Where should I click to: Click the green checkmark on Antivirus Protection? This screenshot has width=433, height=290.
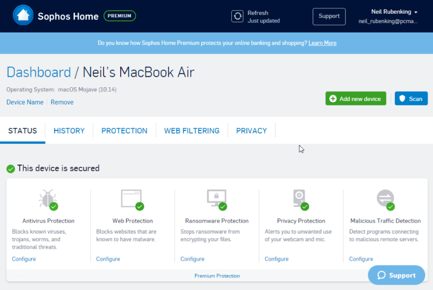click(55, 206)
